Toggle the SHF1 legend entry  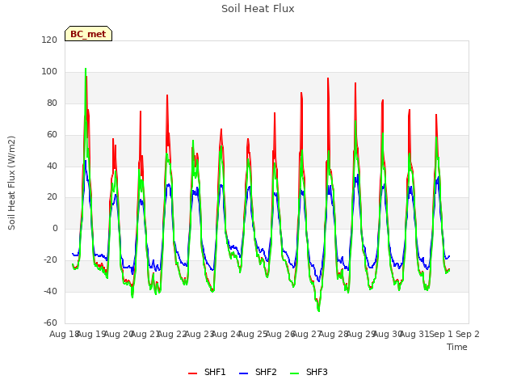click(x=207, y=372)
